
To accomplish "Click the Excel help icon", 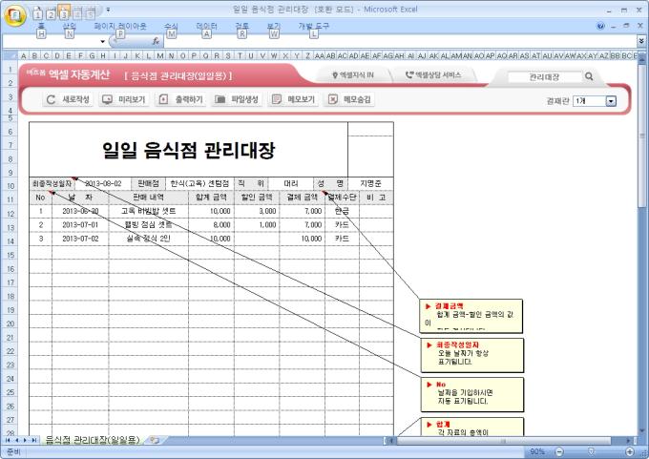I will click(x=600, y=26).
